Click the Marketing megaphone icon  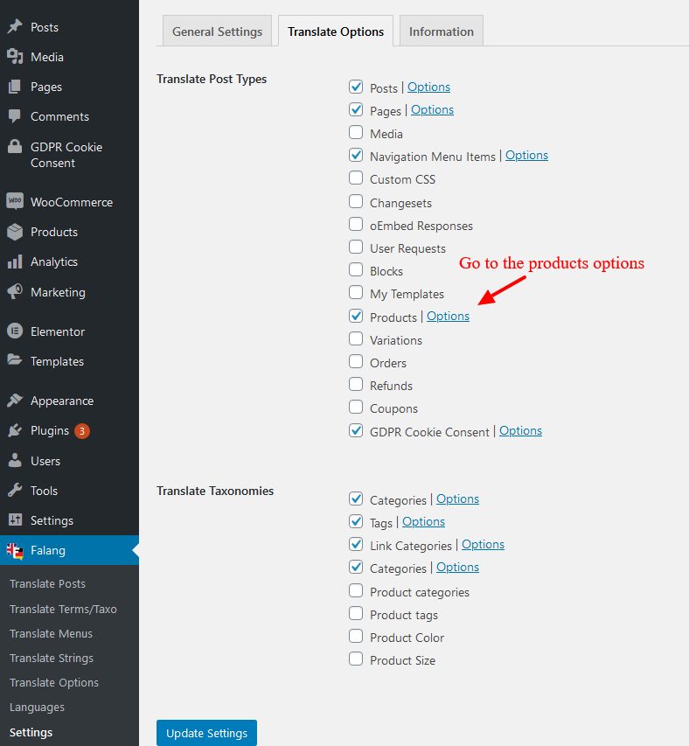15,291
